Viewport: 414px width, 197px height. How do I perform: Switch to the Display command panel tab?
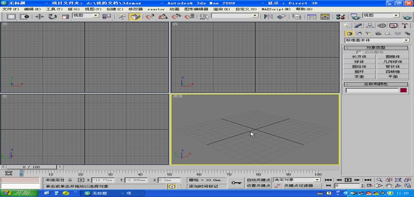[393, 26]
